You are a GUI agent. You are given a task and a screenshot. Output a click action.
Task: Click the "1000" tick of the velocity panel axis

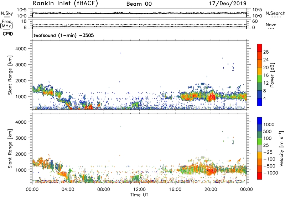pyautogui.click(x=21, y=170)
